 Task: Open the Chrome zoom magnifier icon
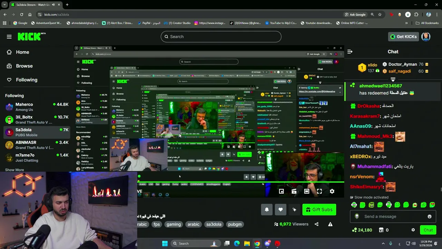[372, 15]
